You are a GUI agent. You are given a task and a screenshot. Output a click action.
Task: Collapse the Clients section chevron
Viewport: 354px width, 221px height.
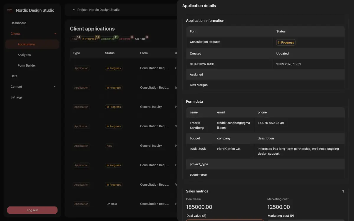point(55,34)
